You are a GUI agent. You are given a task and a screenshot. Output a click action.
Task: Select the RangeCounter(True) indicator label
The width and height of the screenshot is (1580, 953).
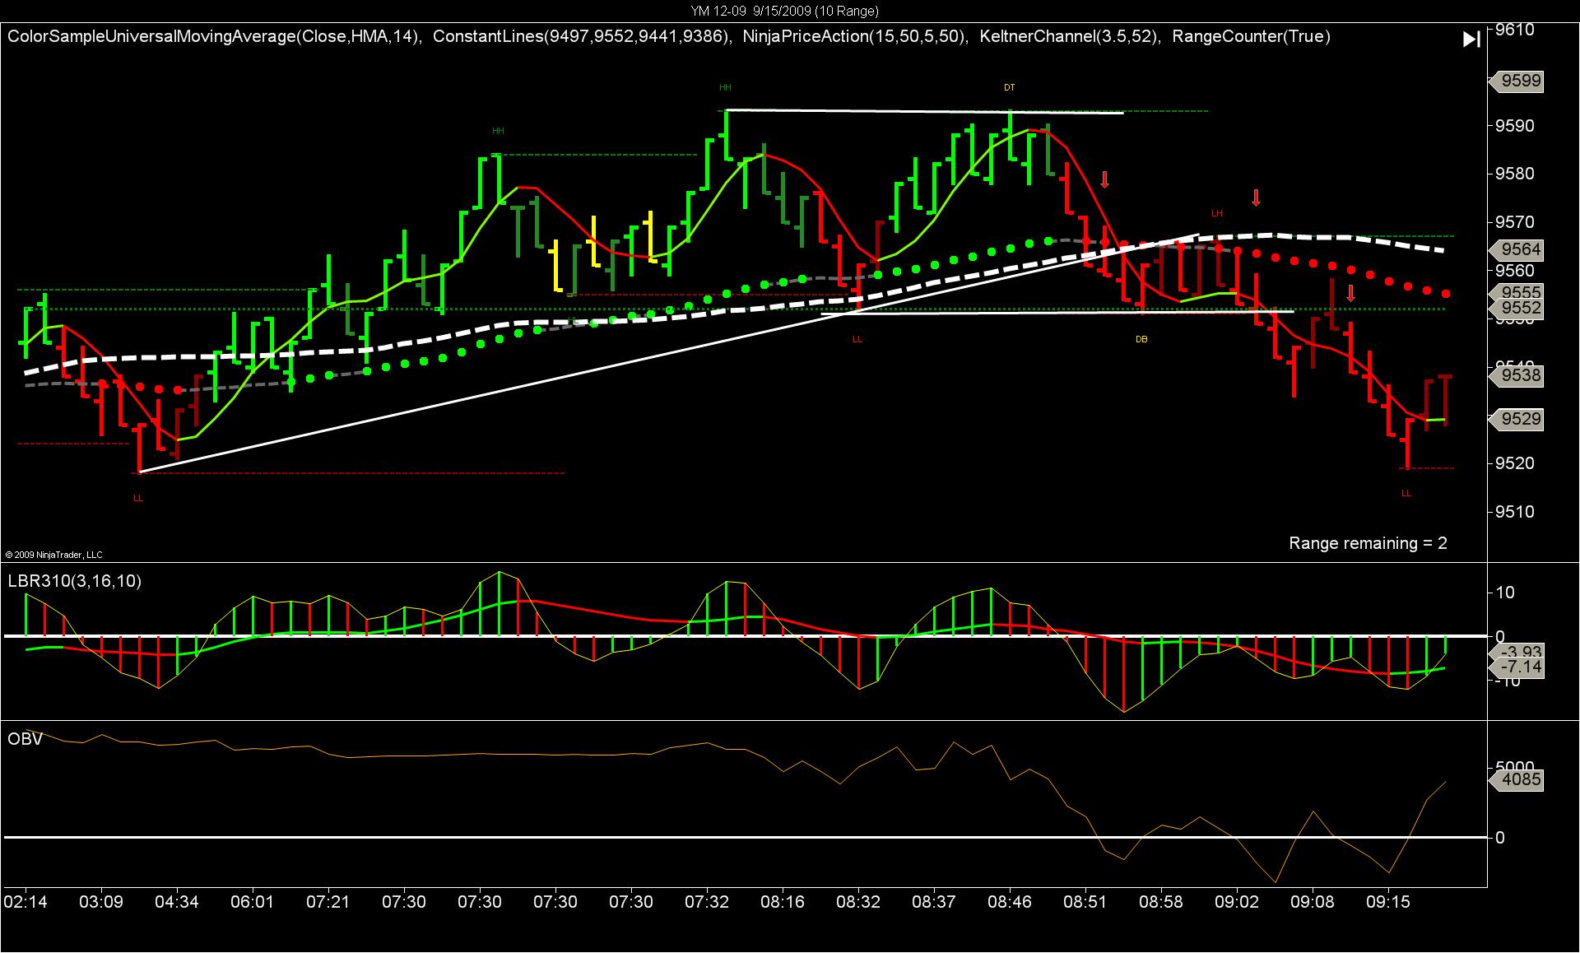(1251, 36)
